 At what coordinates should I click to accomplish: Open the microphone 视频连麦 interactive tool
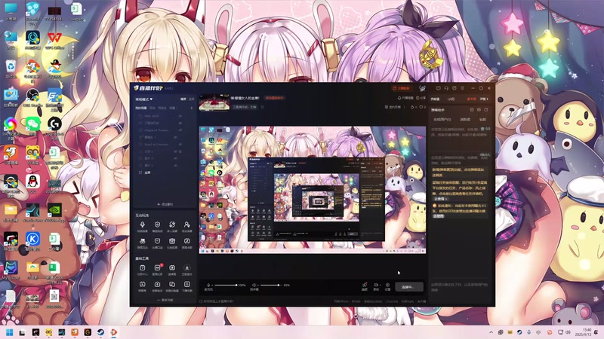(x=142, y=226)
